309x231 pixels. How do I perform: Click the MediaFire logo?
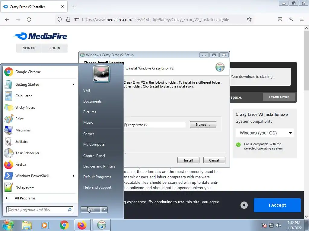(41, 36)
